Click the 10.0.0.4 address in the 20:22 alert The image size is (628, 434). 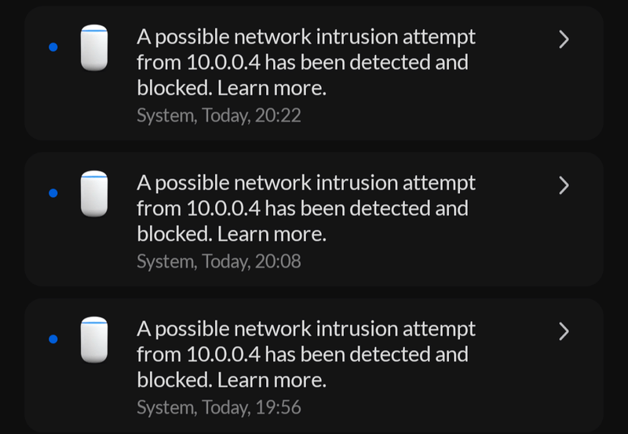[224, 63]
